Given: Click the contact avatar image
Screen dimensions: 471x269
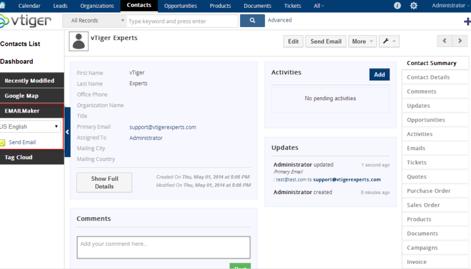Looking at the screenshot, I should click(79, 41).
